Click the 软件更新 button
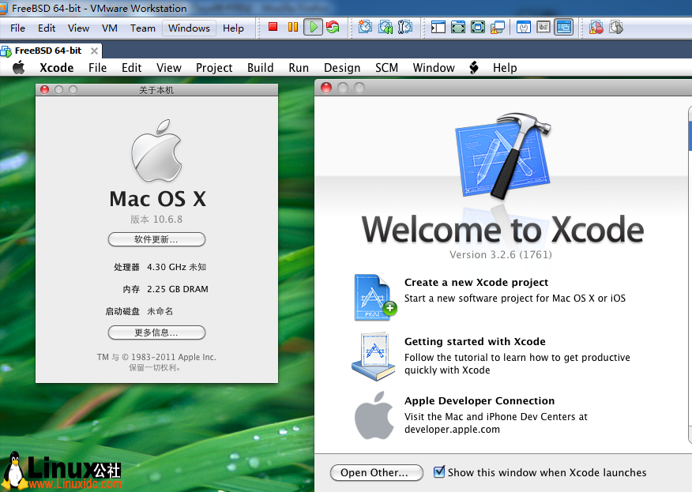Viewport: 692px width, 492px height. (156, 239)
